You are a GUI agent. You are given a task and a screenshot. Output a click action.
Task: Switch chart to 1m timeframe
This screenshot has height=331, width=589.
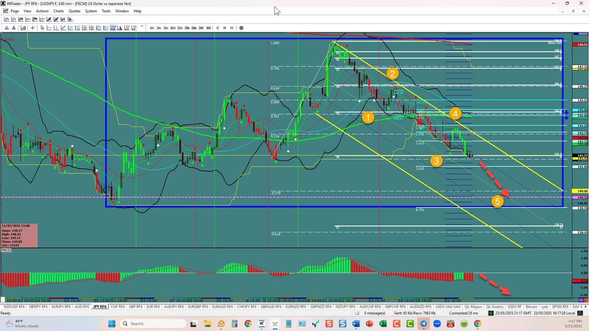[x=152, y=28]
